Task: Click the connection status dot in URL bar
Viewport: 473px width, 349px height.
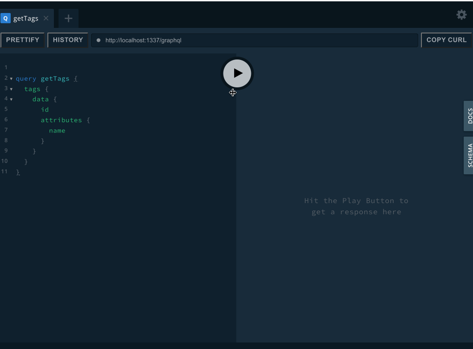Action: (98, 40)
